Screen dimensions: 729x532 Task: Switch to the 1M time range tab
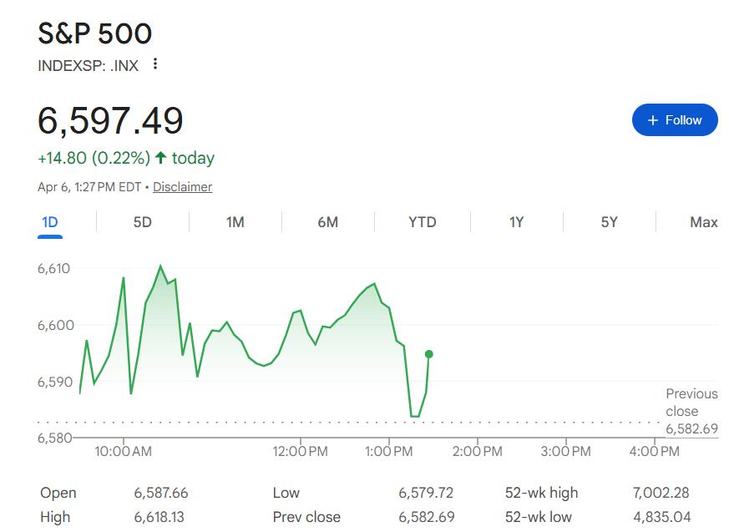click(235, 222)
